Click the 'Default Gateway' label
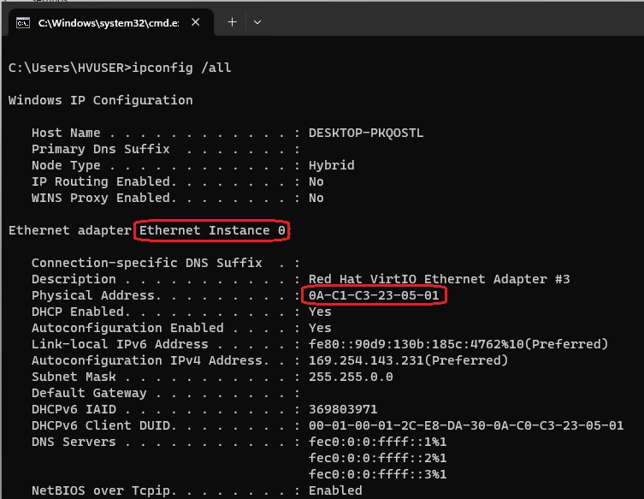The width and height of the screenshot is (644, 499). [x=89, y=393]
